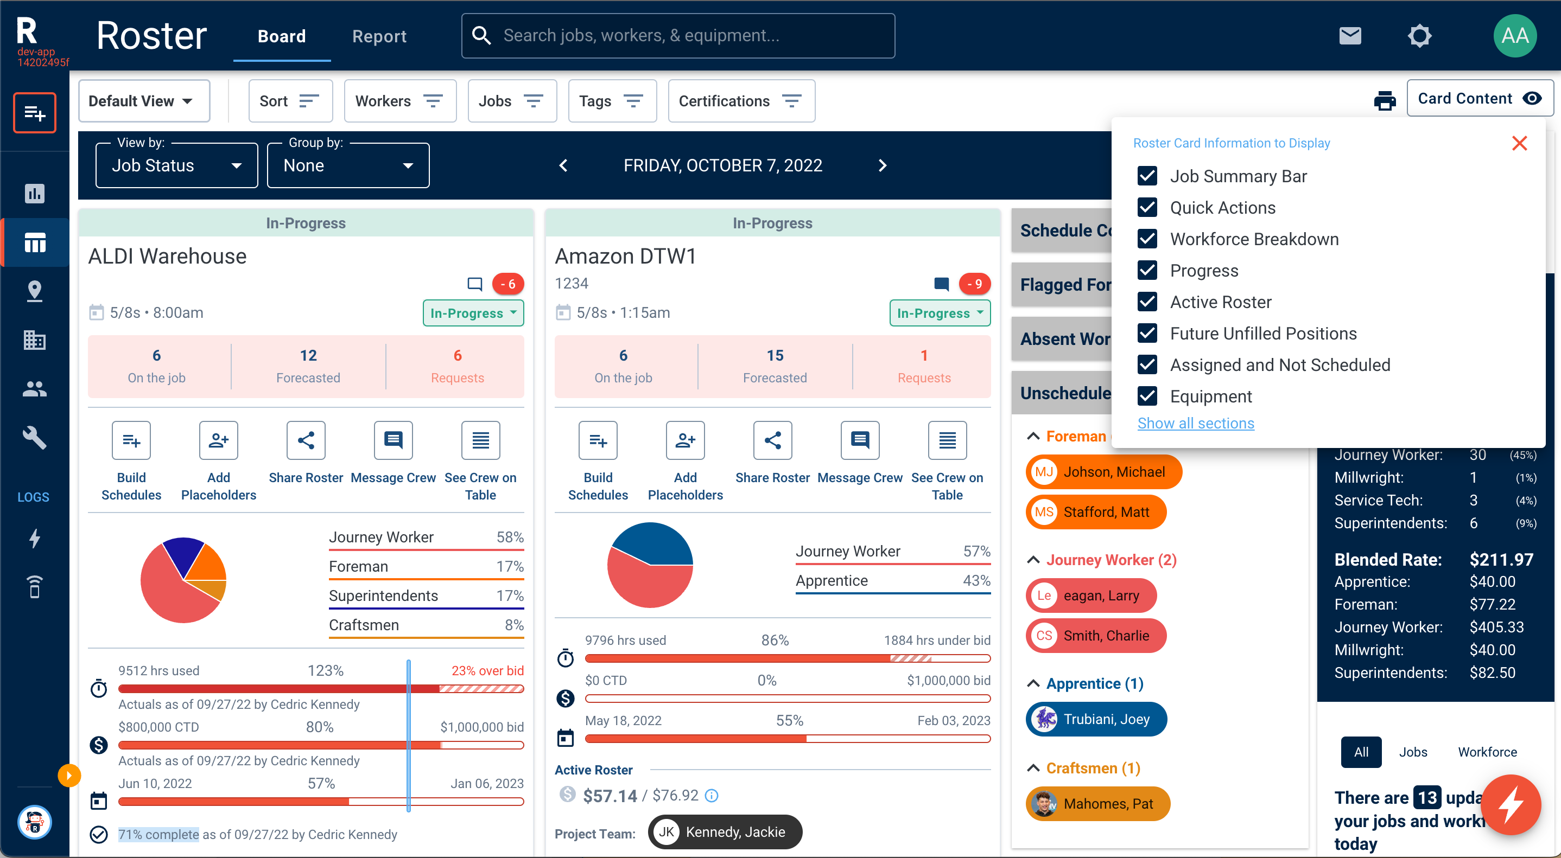The height and width of the screenshot is (858, 1561).
Task: Uncheck Active Roster checkbox
Action: click(x=1146, y=302)
